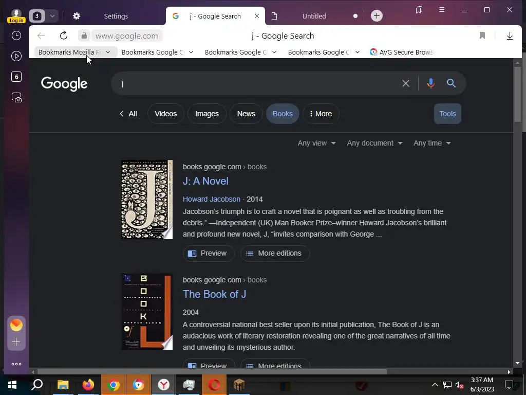
Task: Go back with the back arrow
Action: click(41, 35)
